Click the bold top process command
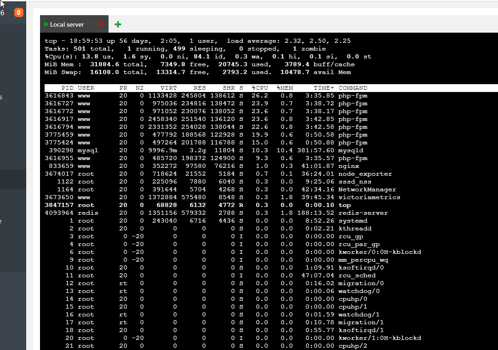This screenshot has width=498, height=350. click(x=344, y=205)
